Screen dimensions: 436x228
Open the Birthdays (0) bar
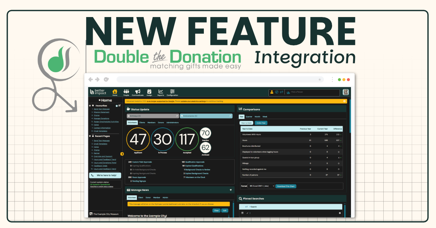[153, 116]
